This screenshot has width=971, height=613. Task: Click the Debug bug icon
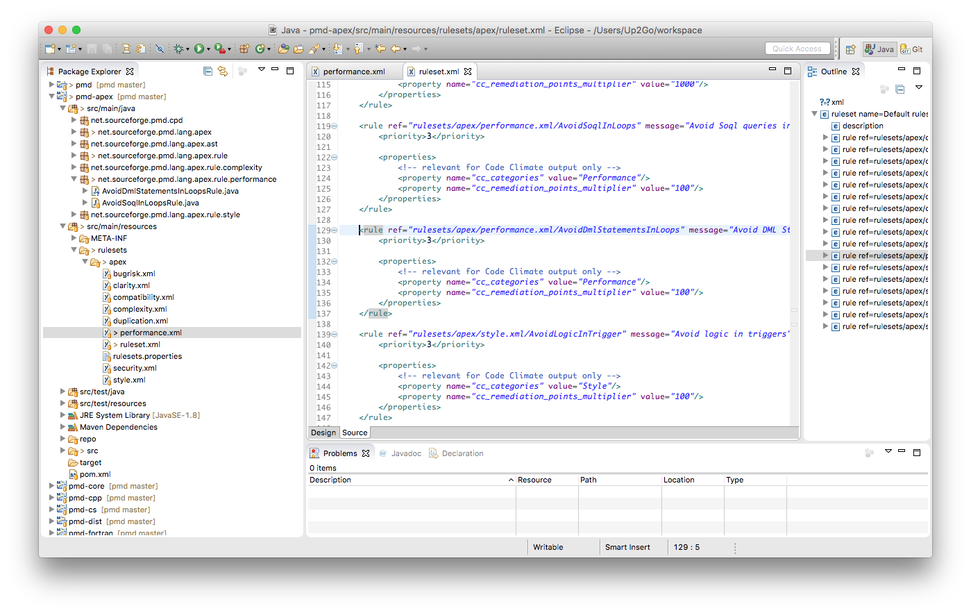click(179, 49)
